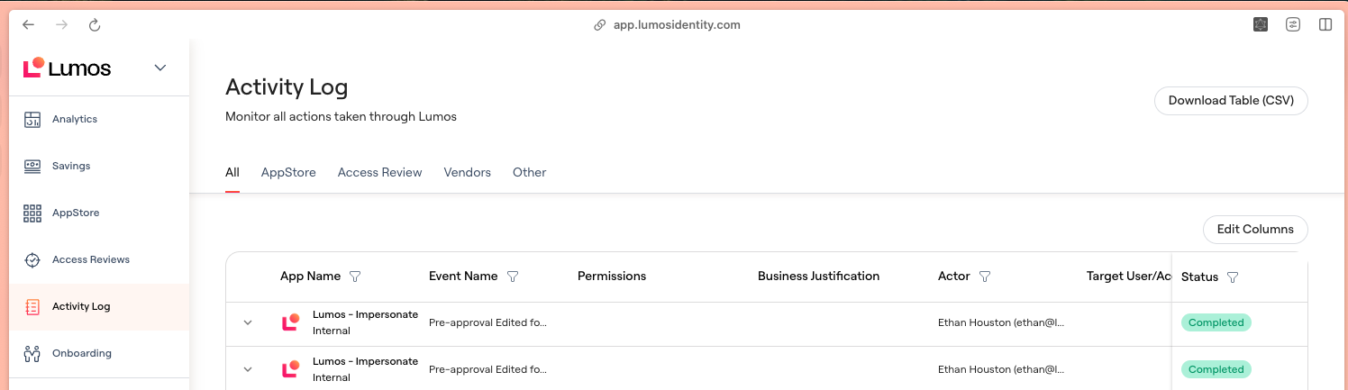The height and width of the screenshot is (390, 1348).
Task: Switch to the Access Review tab
Action: [379, 172]
